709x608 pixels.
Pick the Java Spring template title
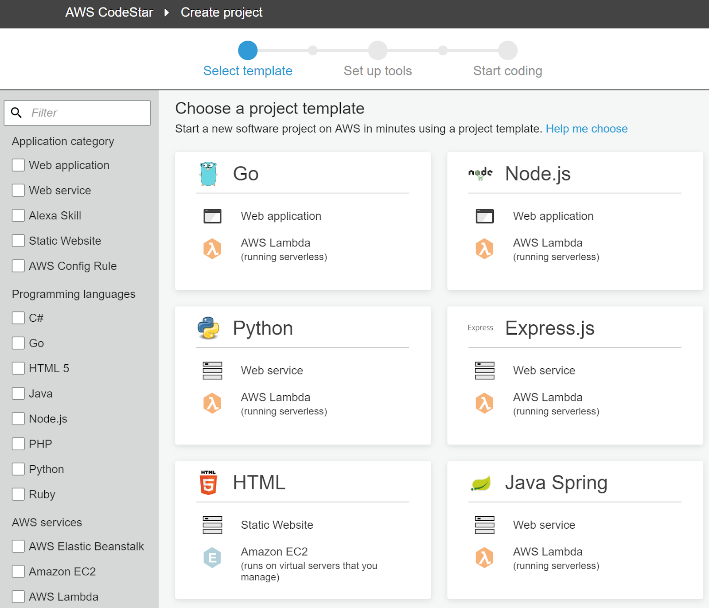pos(556,483)
